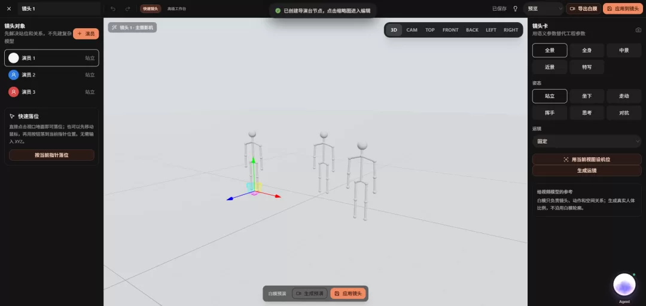The height and width of the screenshot is (306, 646).
Task: Click the 已创建导演台节点 notification toast
Action: tap(322, 11)
